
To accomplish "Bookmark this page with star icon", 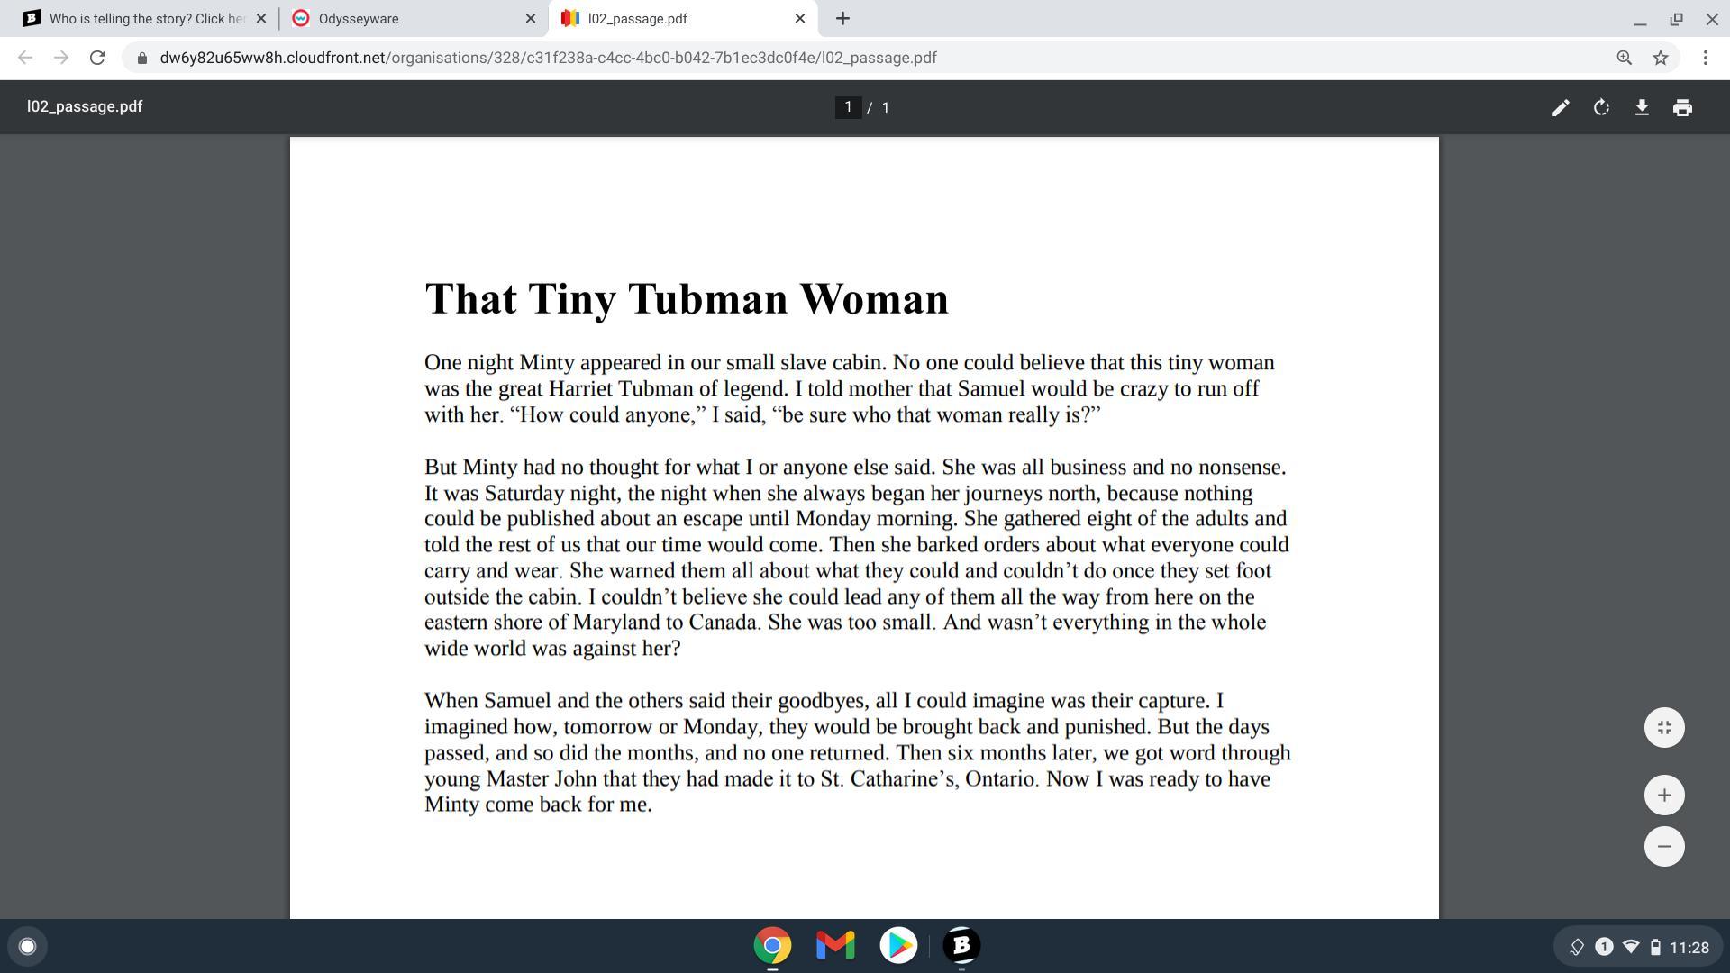I will point(1661,58).
